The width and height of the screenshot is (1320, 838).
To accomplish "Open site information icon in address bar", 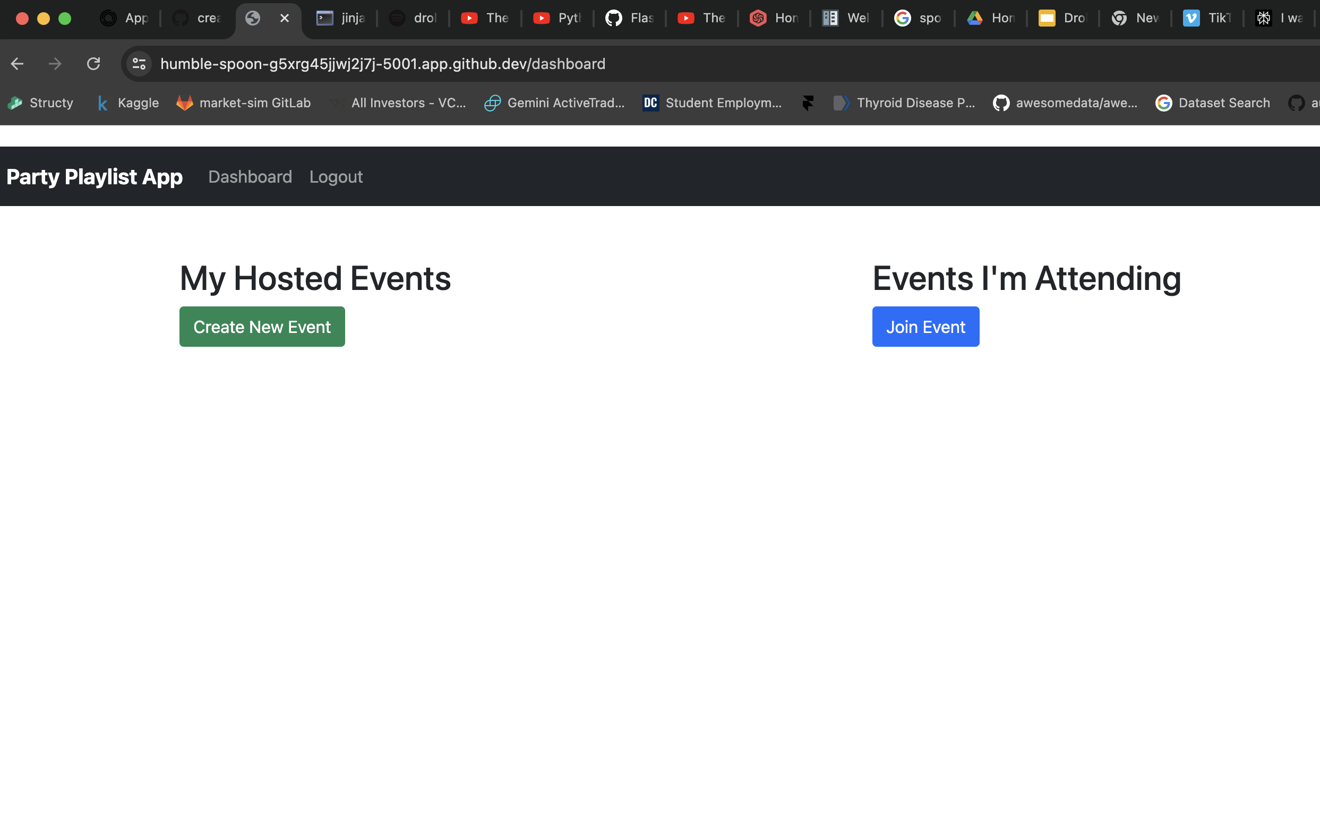I will tap(139, 64).
